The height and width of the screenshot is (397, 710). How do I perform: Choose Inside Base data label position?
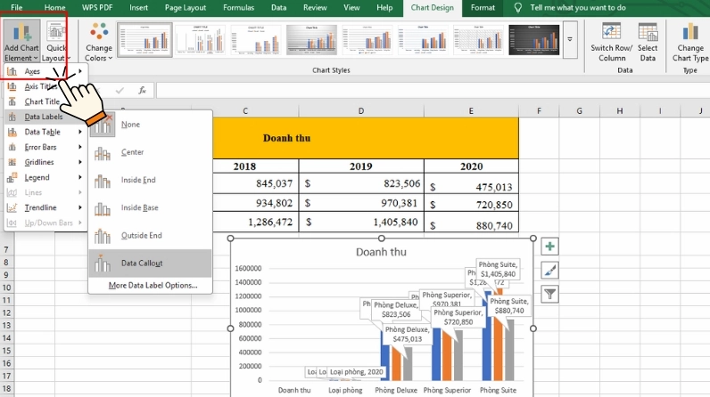[150, 207]
